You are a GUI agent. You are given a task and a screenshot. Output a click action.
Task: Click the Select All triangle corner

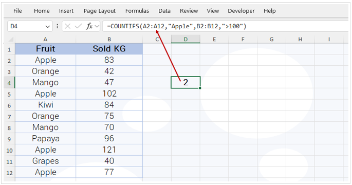[x=11, y=40]
